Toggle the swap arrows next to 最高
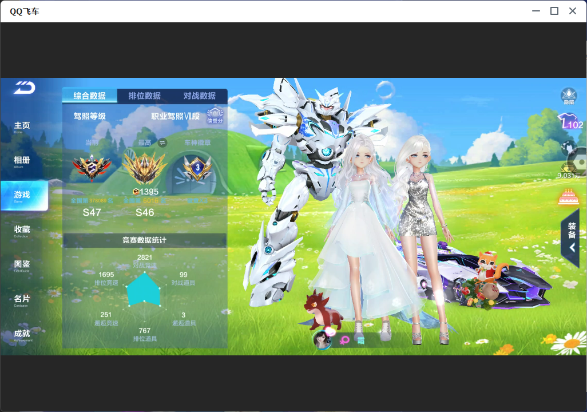Screen dimensions: 587x412 (162, 142)
